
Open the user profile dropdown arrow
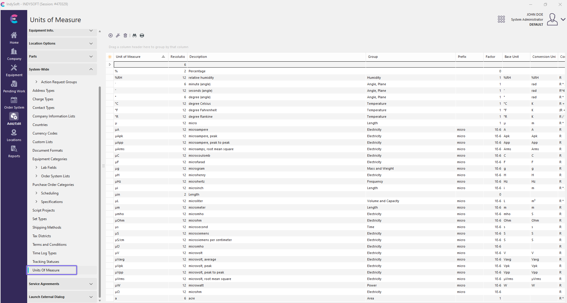563,19
